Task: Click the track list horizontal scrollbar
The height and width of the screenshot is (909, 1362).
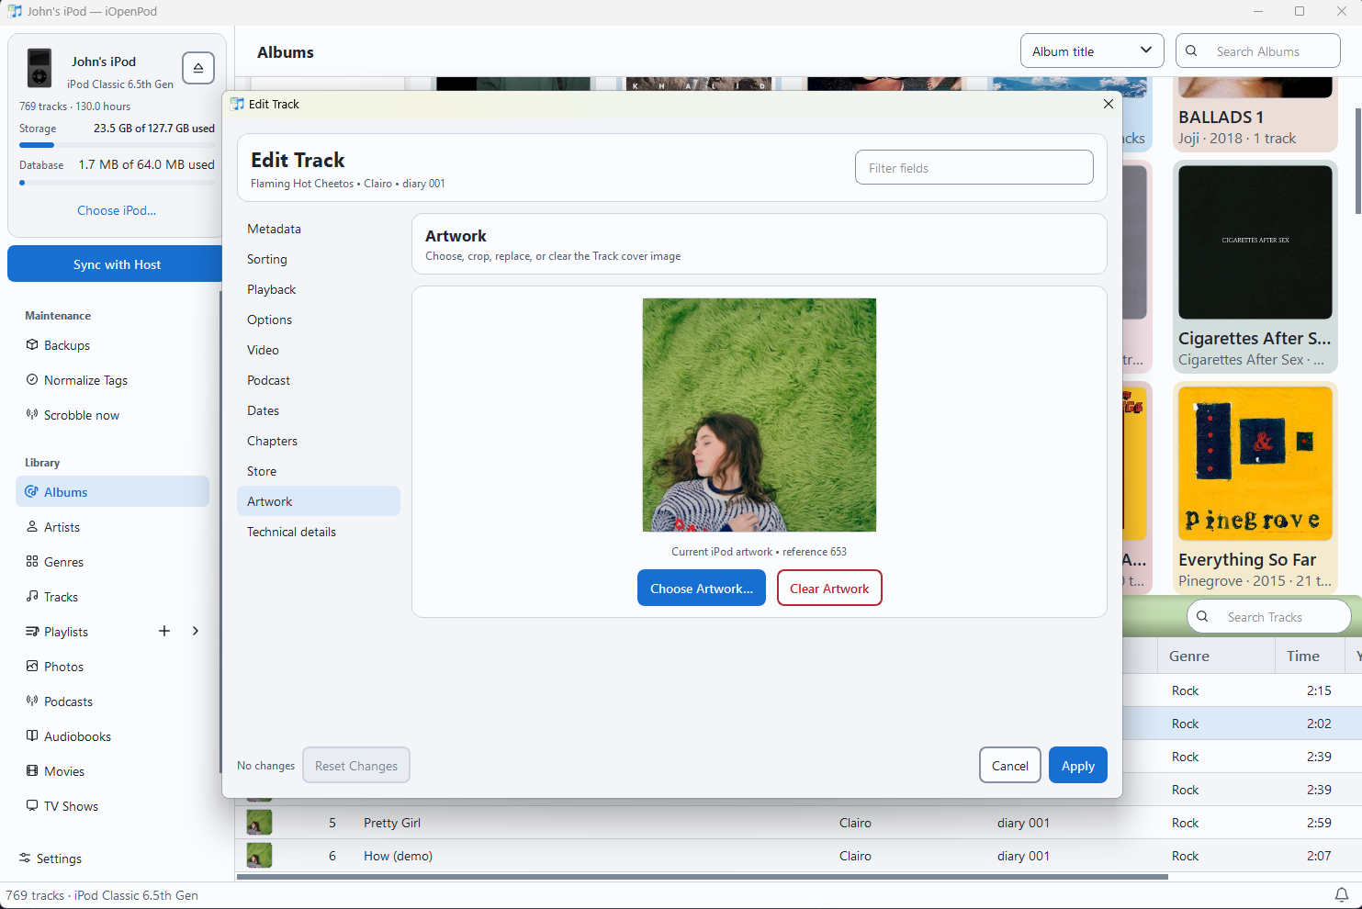Action: point(703,877)
